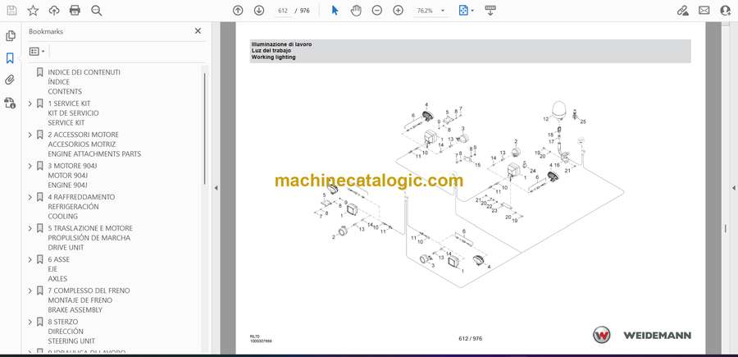The image size is (738, 357).
Task: Toggle the Bookmarks panel icon
Action: (x=10, y=58)
